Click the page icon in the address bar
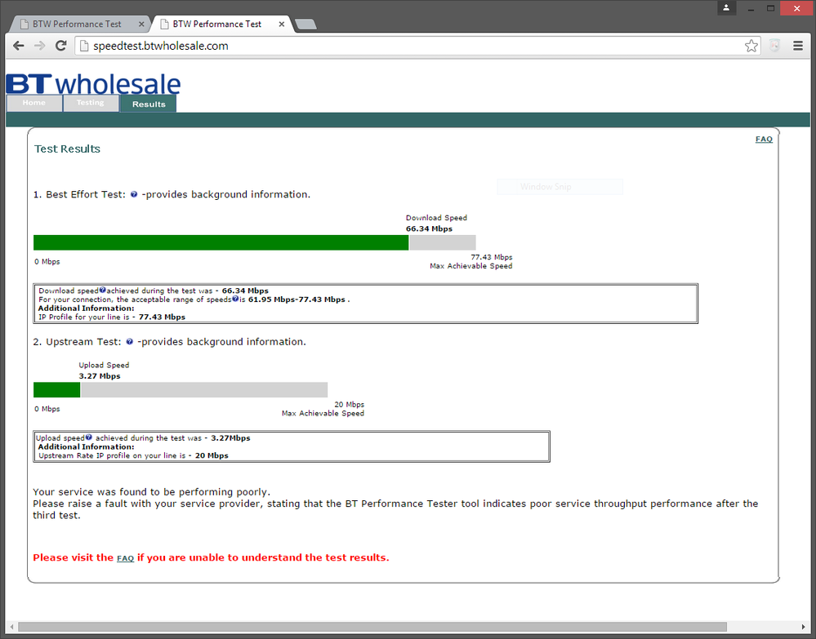 coord(82,46)
